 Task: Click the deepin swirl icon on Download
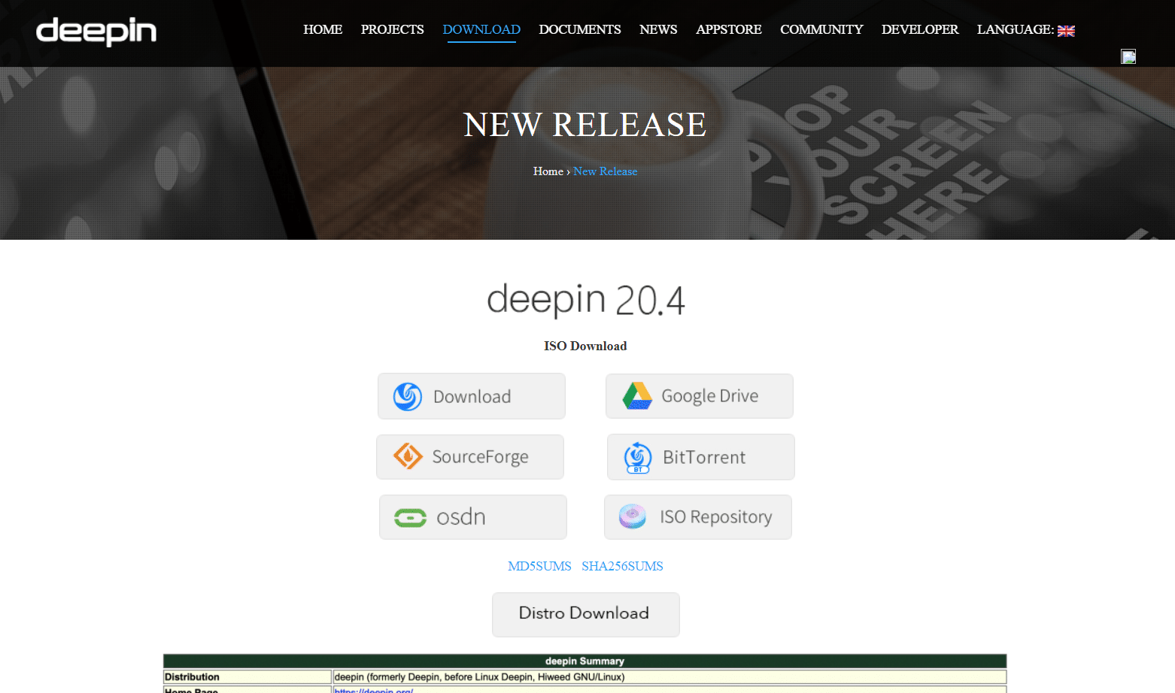point(408,396)
